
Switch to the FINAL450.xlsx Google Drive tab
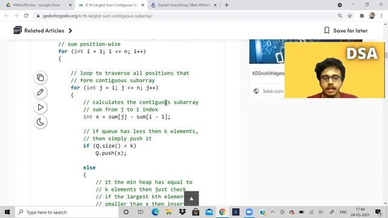pyautogui.click(x=36, y=5)
